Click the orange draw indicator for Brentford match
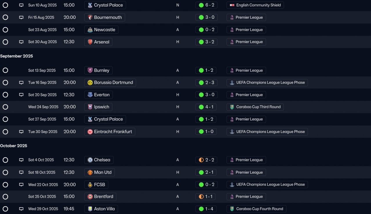The width and height of the screenshot is (371, 214). click(201, 197)
